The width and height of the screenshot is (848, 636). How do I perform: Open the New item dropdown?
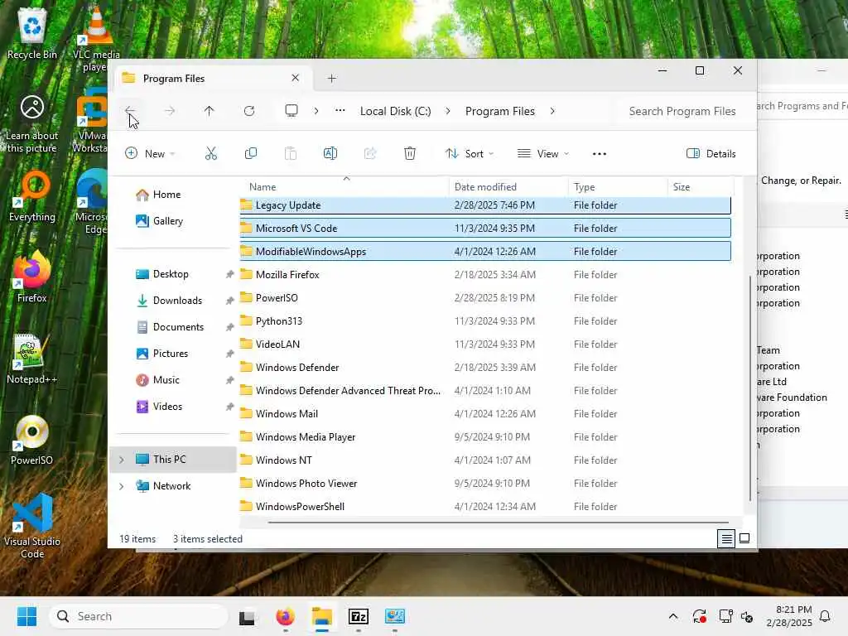pos(150,153)
